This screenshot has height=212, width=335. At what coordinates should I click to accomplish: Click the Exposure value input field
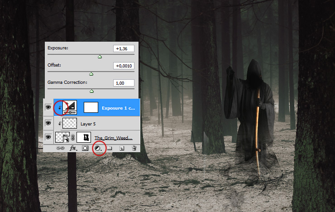tap(124, 48)
